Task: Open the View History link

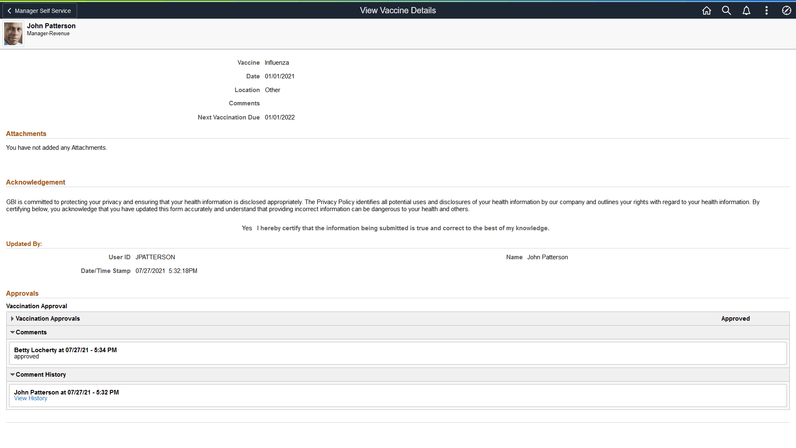Action: click(x=31, y=398)
